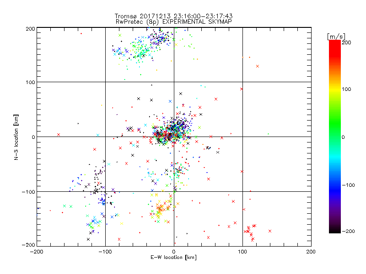366x274 pixels.
Task: Click the y-axis tick label -200 at the bottom
Action: coord(28,245)
